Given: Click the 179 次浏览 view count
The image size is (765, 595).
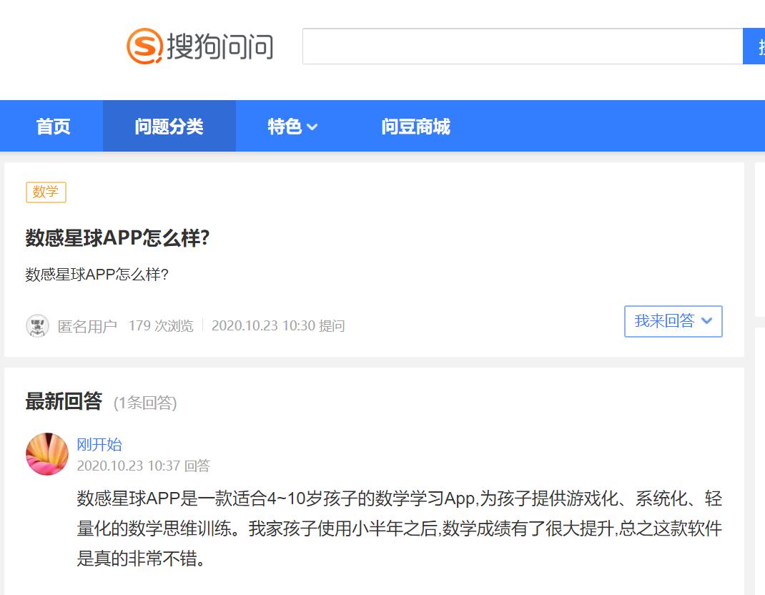Looking at the screenshot, I should (x=161, y=325).
